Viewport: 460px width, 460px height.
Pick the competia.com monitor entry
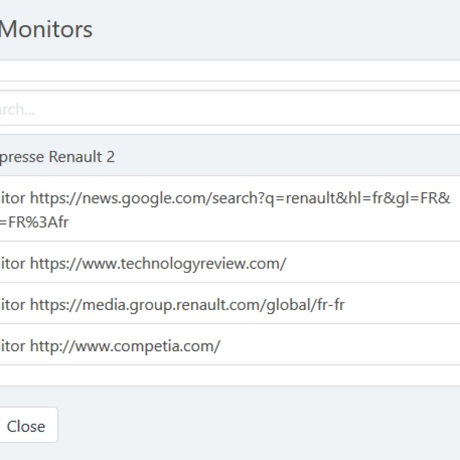coord(230,345)
